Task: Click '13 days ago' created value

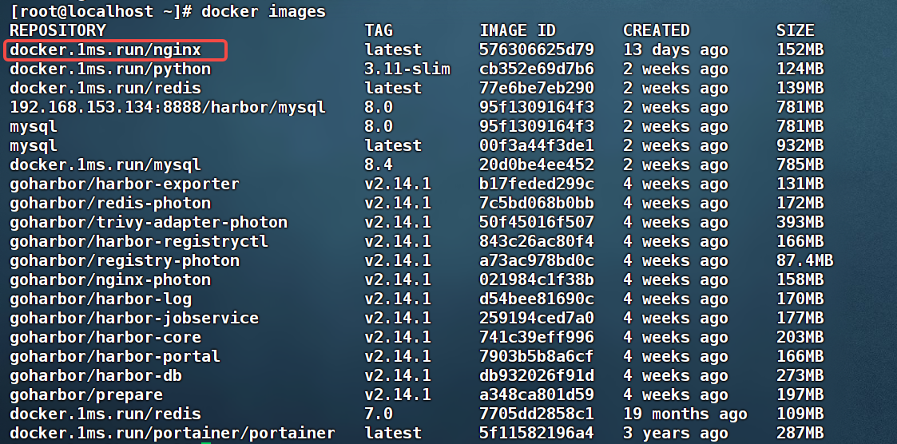Action: click(x=676, y=50)
